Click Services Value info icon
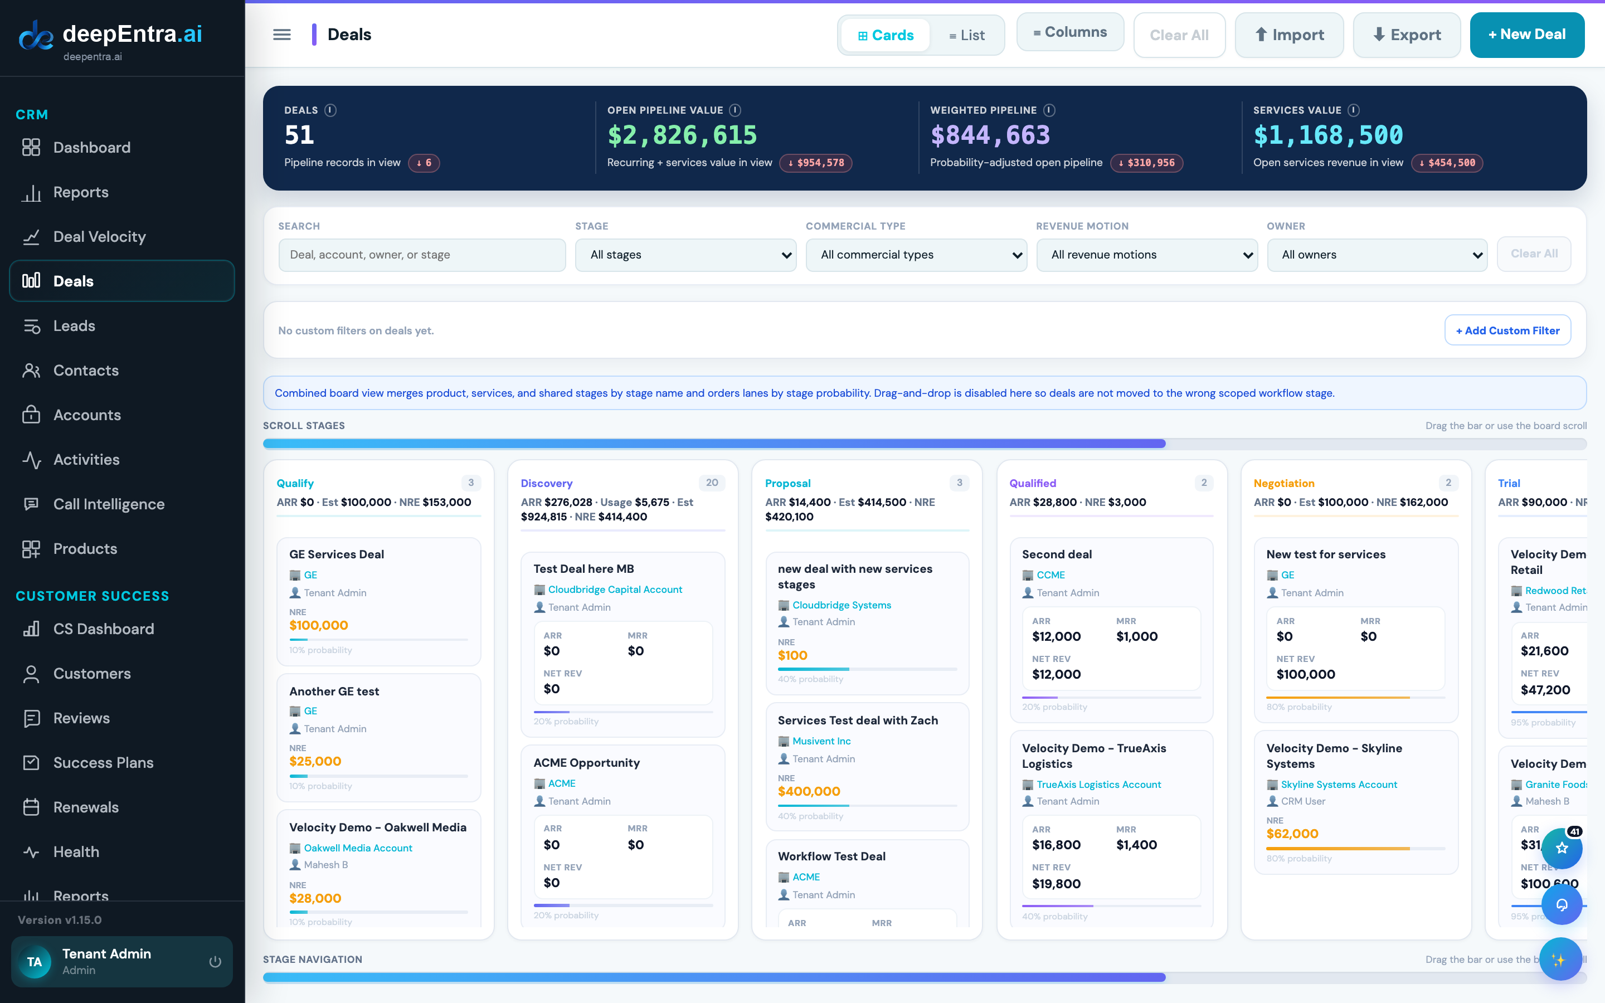 pyautogui.click(x=1354, y=110)
